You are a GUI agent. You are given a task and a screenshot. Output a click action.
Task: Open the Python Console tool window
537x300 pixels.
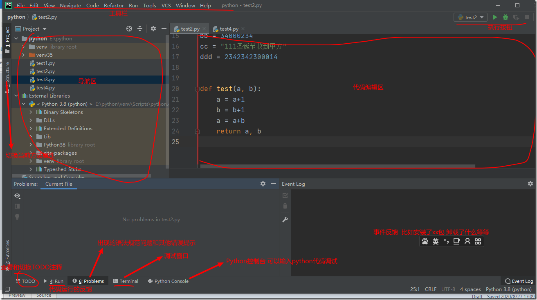[x=169, y=281]
